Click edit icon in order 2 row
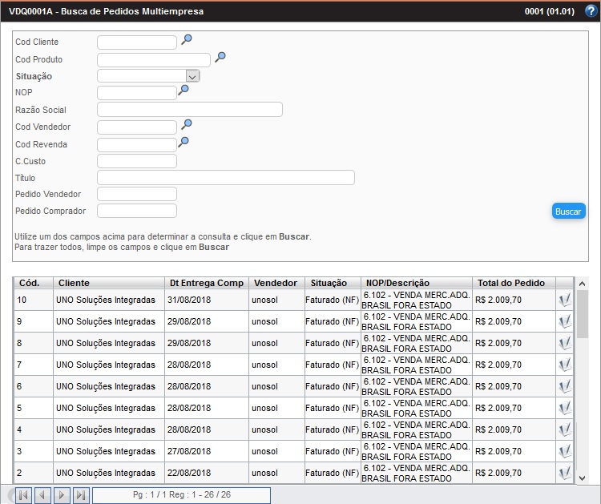 click(565, 473)
